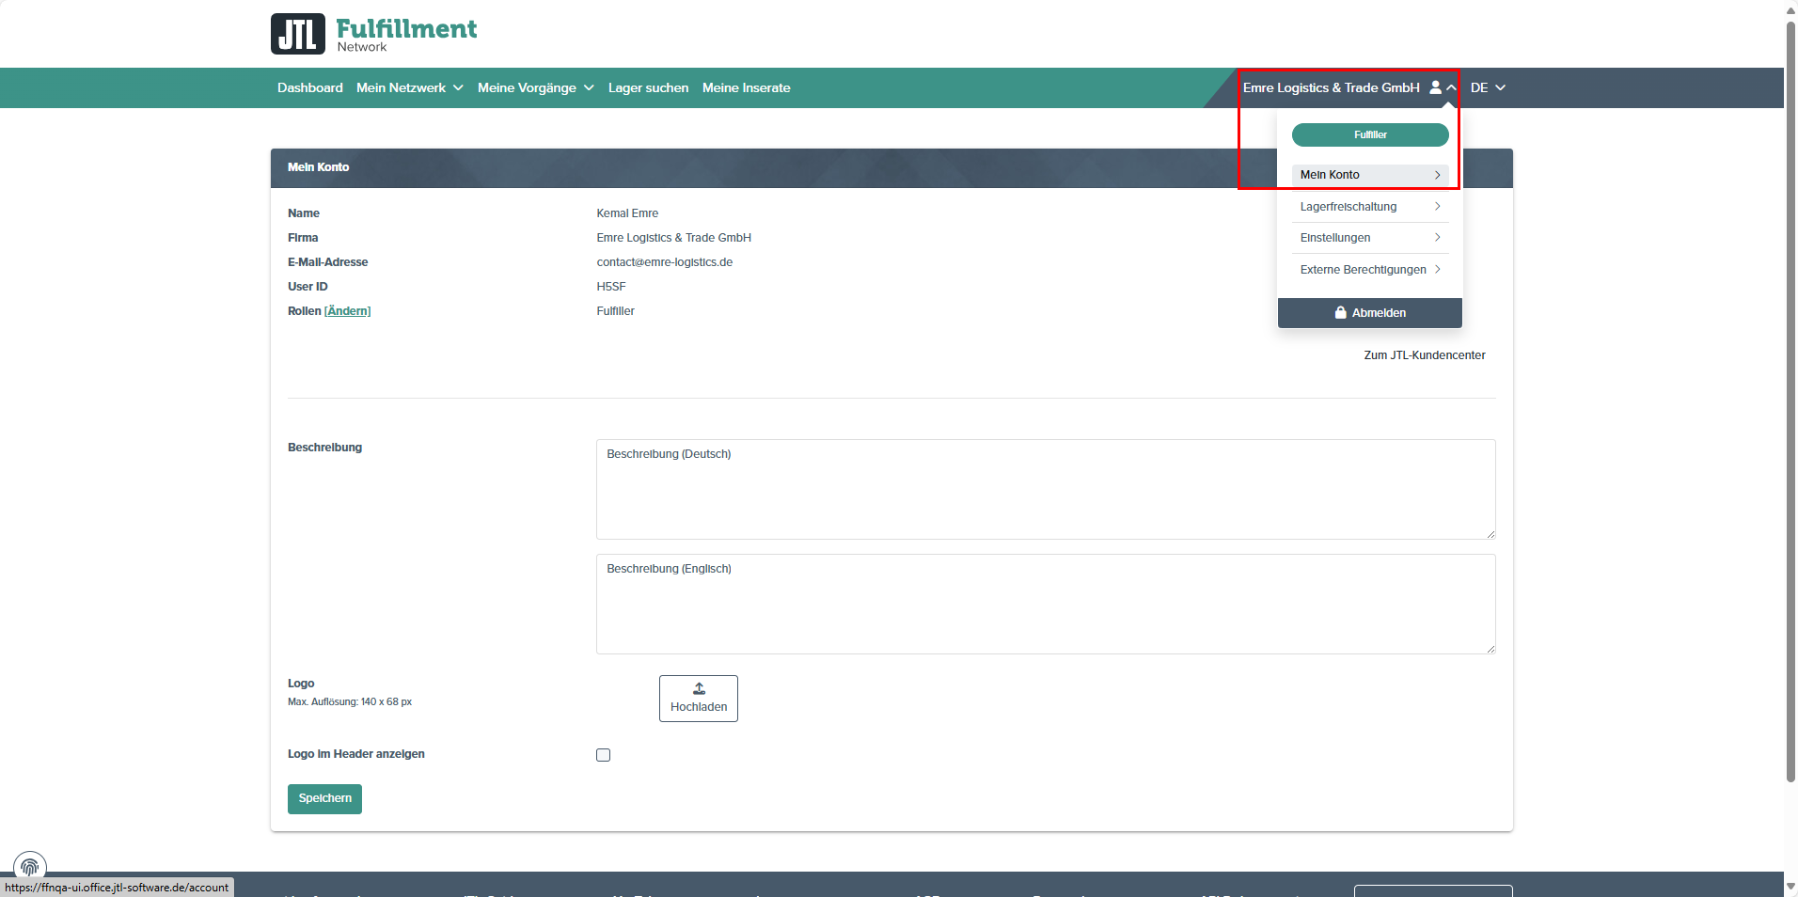The height and width of the screenshot is (897, 1798).
Task: Open the Meine Vorgänge dropdown menu
Action: pos(535,88)
